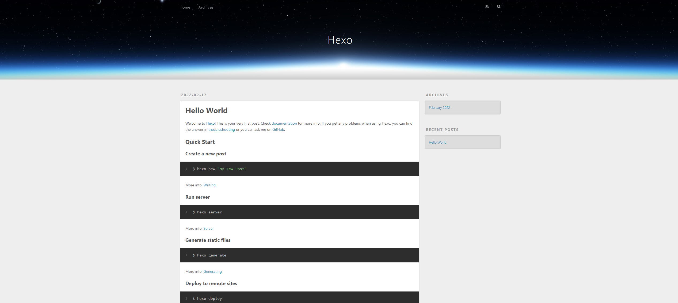Open the Hello World post title

[x=206, y=110]
